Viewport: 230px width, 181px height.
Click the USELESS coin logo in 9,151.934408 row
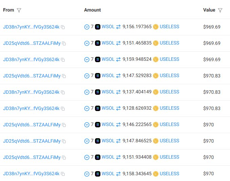point(156,157)
